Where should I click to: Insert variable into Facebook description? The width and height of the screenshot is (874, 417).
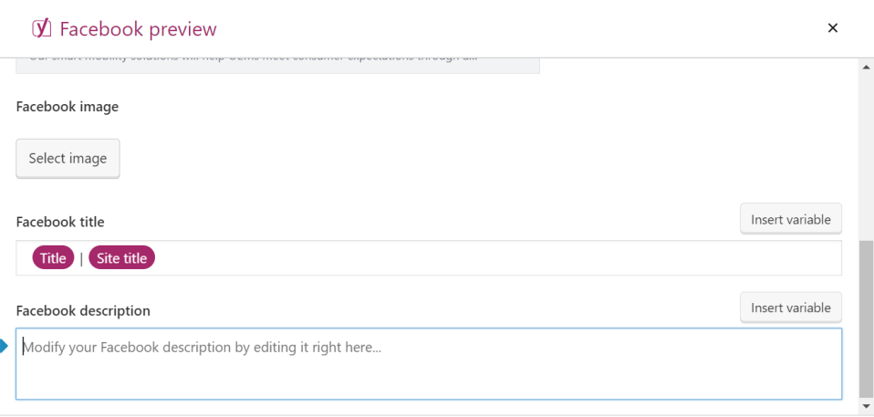790,308
